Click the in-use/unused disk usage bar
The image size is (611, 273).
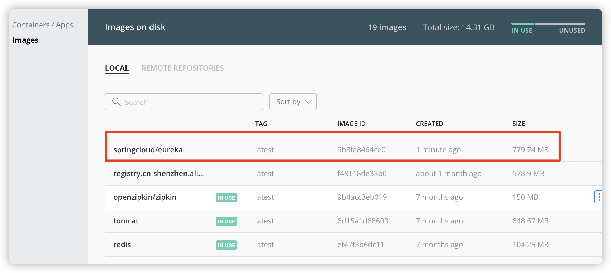548,24
